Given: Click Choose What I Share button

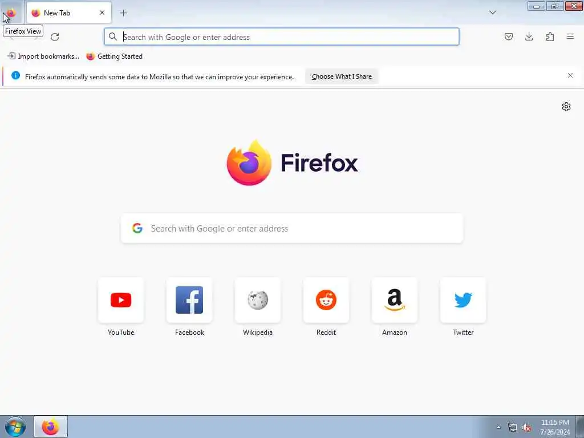Looking at the screenshot, I should tap(342, 76).
